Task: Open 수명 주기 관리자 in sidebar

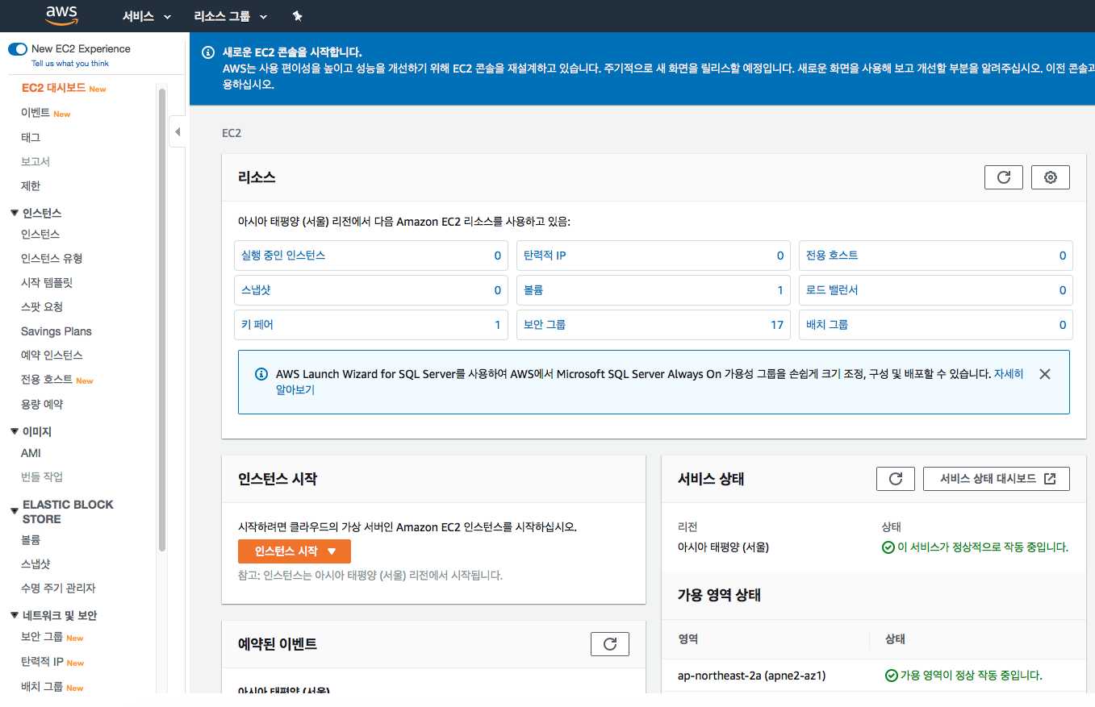Action: 58,588
